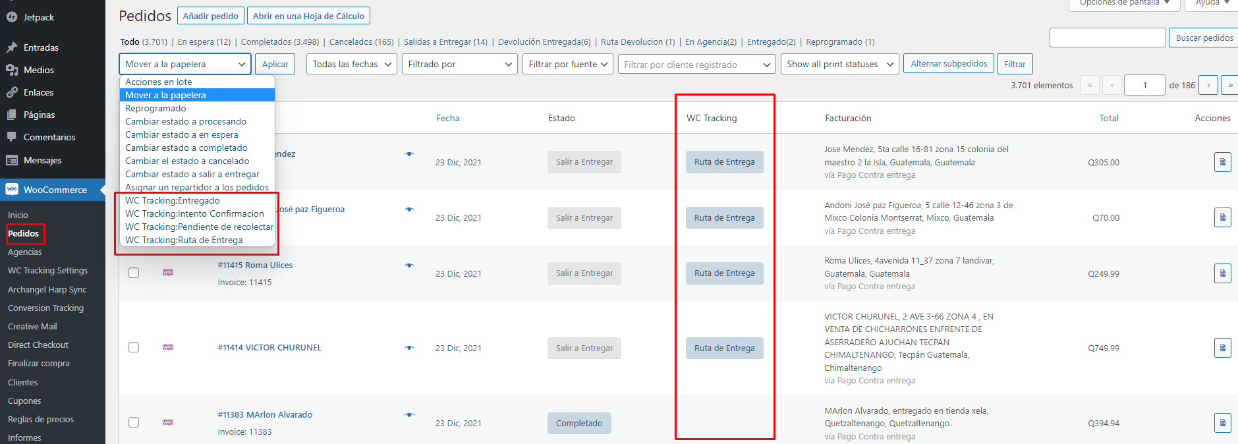This screenshot has width=1238, height=444.
Task: Expand Opciones de pantalla panel
Action: (1124, 3)
